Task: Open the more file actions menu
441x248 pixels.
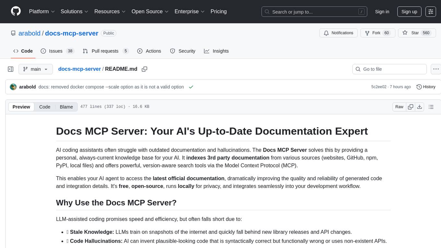Action: point(436,69)
